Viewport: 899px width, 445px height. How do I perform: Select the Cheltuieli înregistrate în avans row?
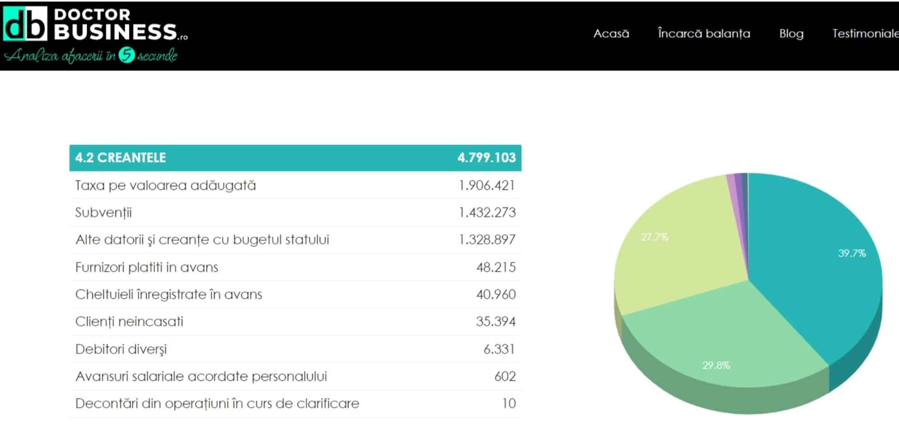(x=295, y=295)
